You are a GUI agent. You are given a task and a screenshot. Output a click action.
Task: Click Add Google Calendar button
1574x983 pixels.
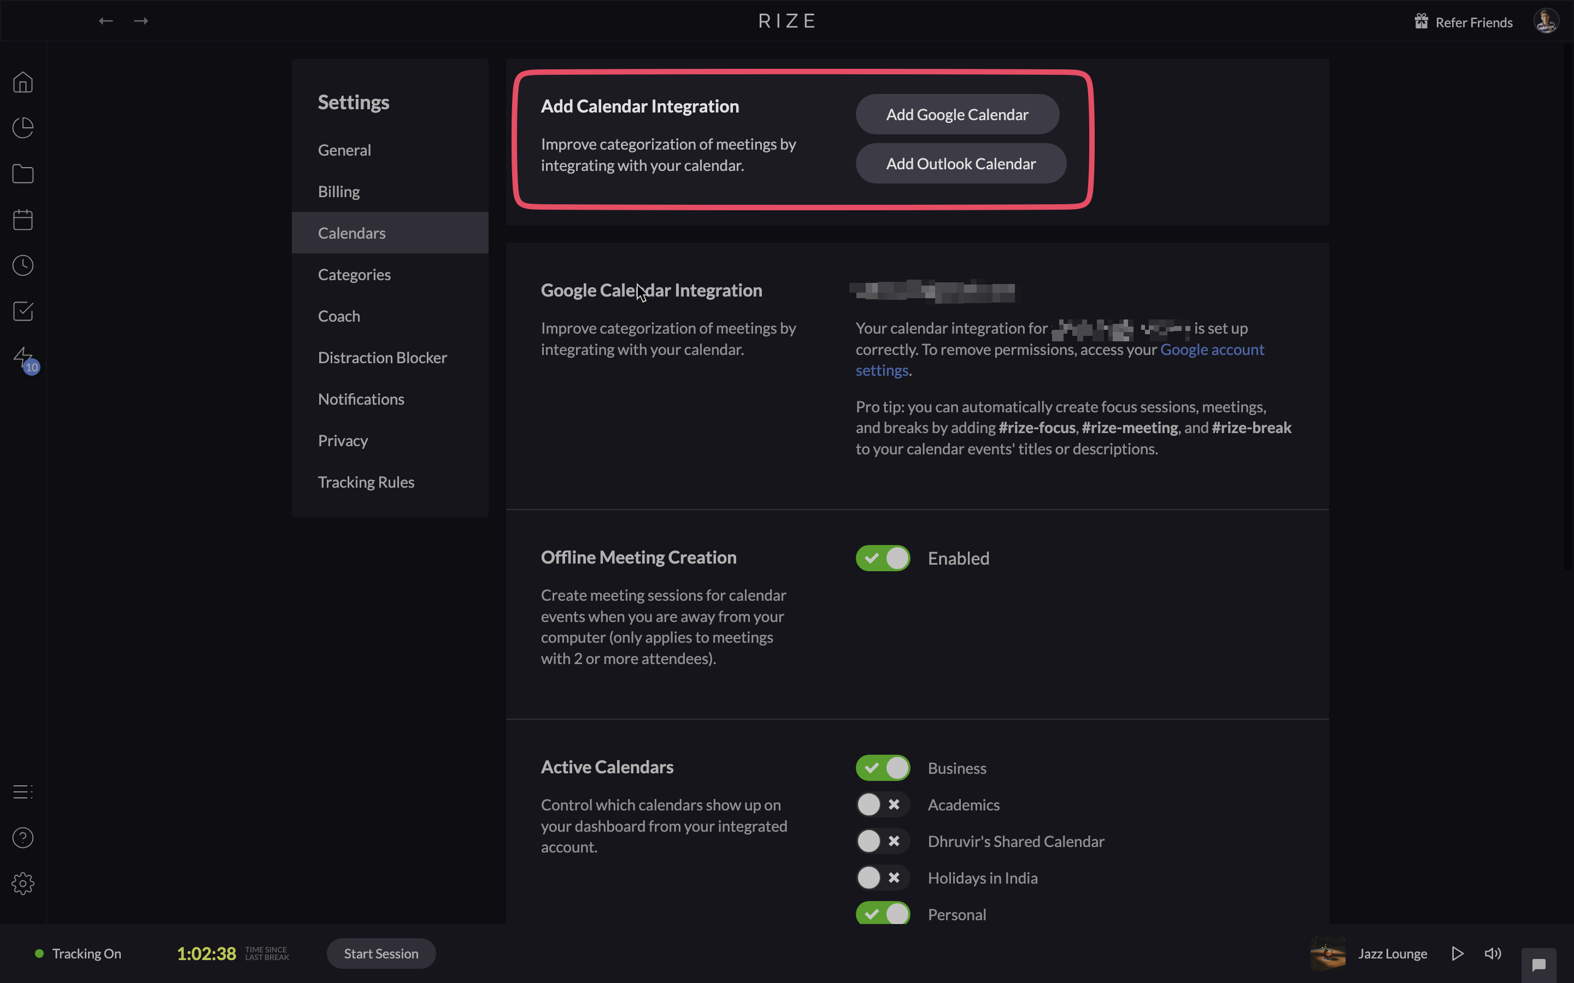coord(957,115)
